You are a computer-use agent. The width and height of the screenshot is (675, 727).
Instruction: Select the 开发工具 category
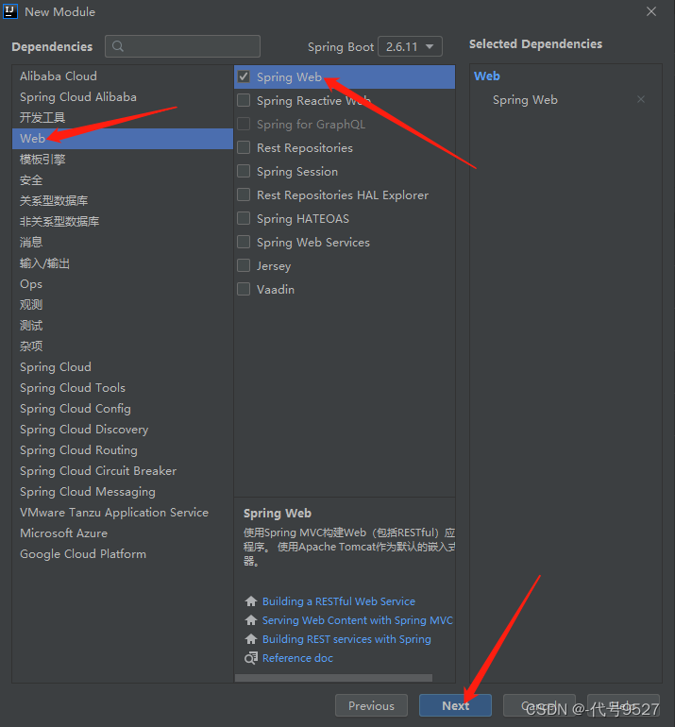click(123, 118)
